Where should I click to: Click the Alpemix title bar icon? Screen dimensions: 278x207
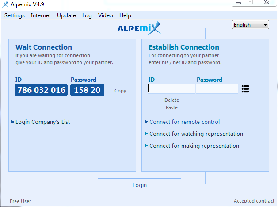pyautogui.click(x=5, y=4)
